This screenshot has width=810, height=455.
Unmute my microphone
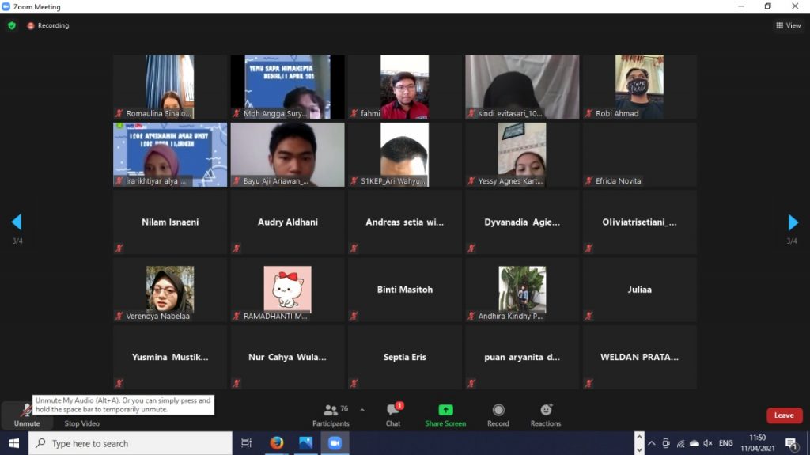coord(26,414)
